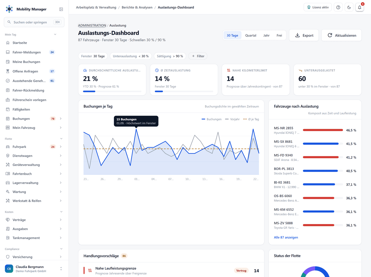
Task: Click the Fahrer-Meldungen inbox icon
Action: [x=8, y=52]
